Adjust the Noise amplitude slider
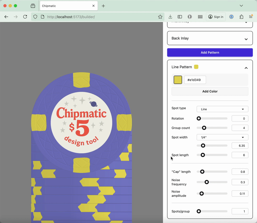Screen dimensions: 257x223 coord(212,193)
